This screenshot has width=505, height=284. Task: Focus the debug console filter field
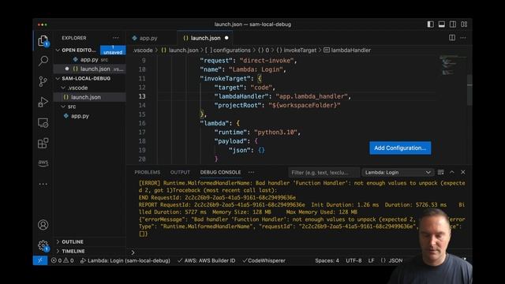(x=324, y=173)
